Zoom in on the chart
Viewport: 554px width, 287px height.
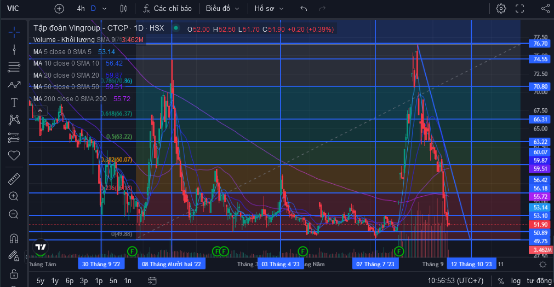click(14, 196)
